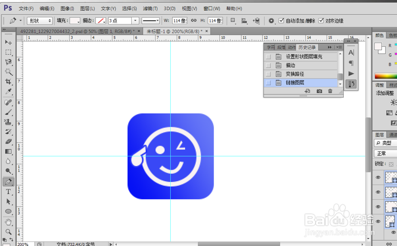397x246 pixels.
Task: Open the Pen tool preset picker arrow
Action: pyautogui.click(x=21, y=21)
